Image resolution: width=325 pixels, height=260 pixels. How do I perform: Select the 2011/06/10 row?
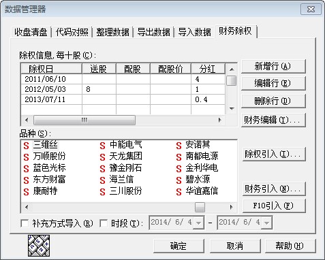(x=123, y=79)
